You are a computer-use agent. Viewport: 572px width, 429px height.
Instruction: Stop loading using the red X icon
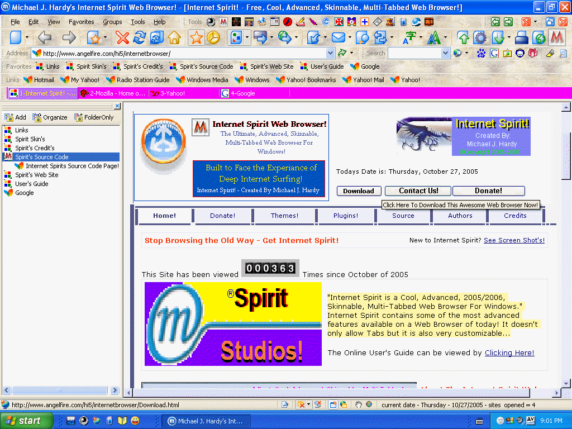click(122, 39)
